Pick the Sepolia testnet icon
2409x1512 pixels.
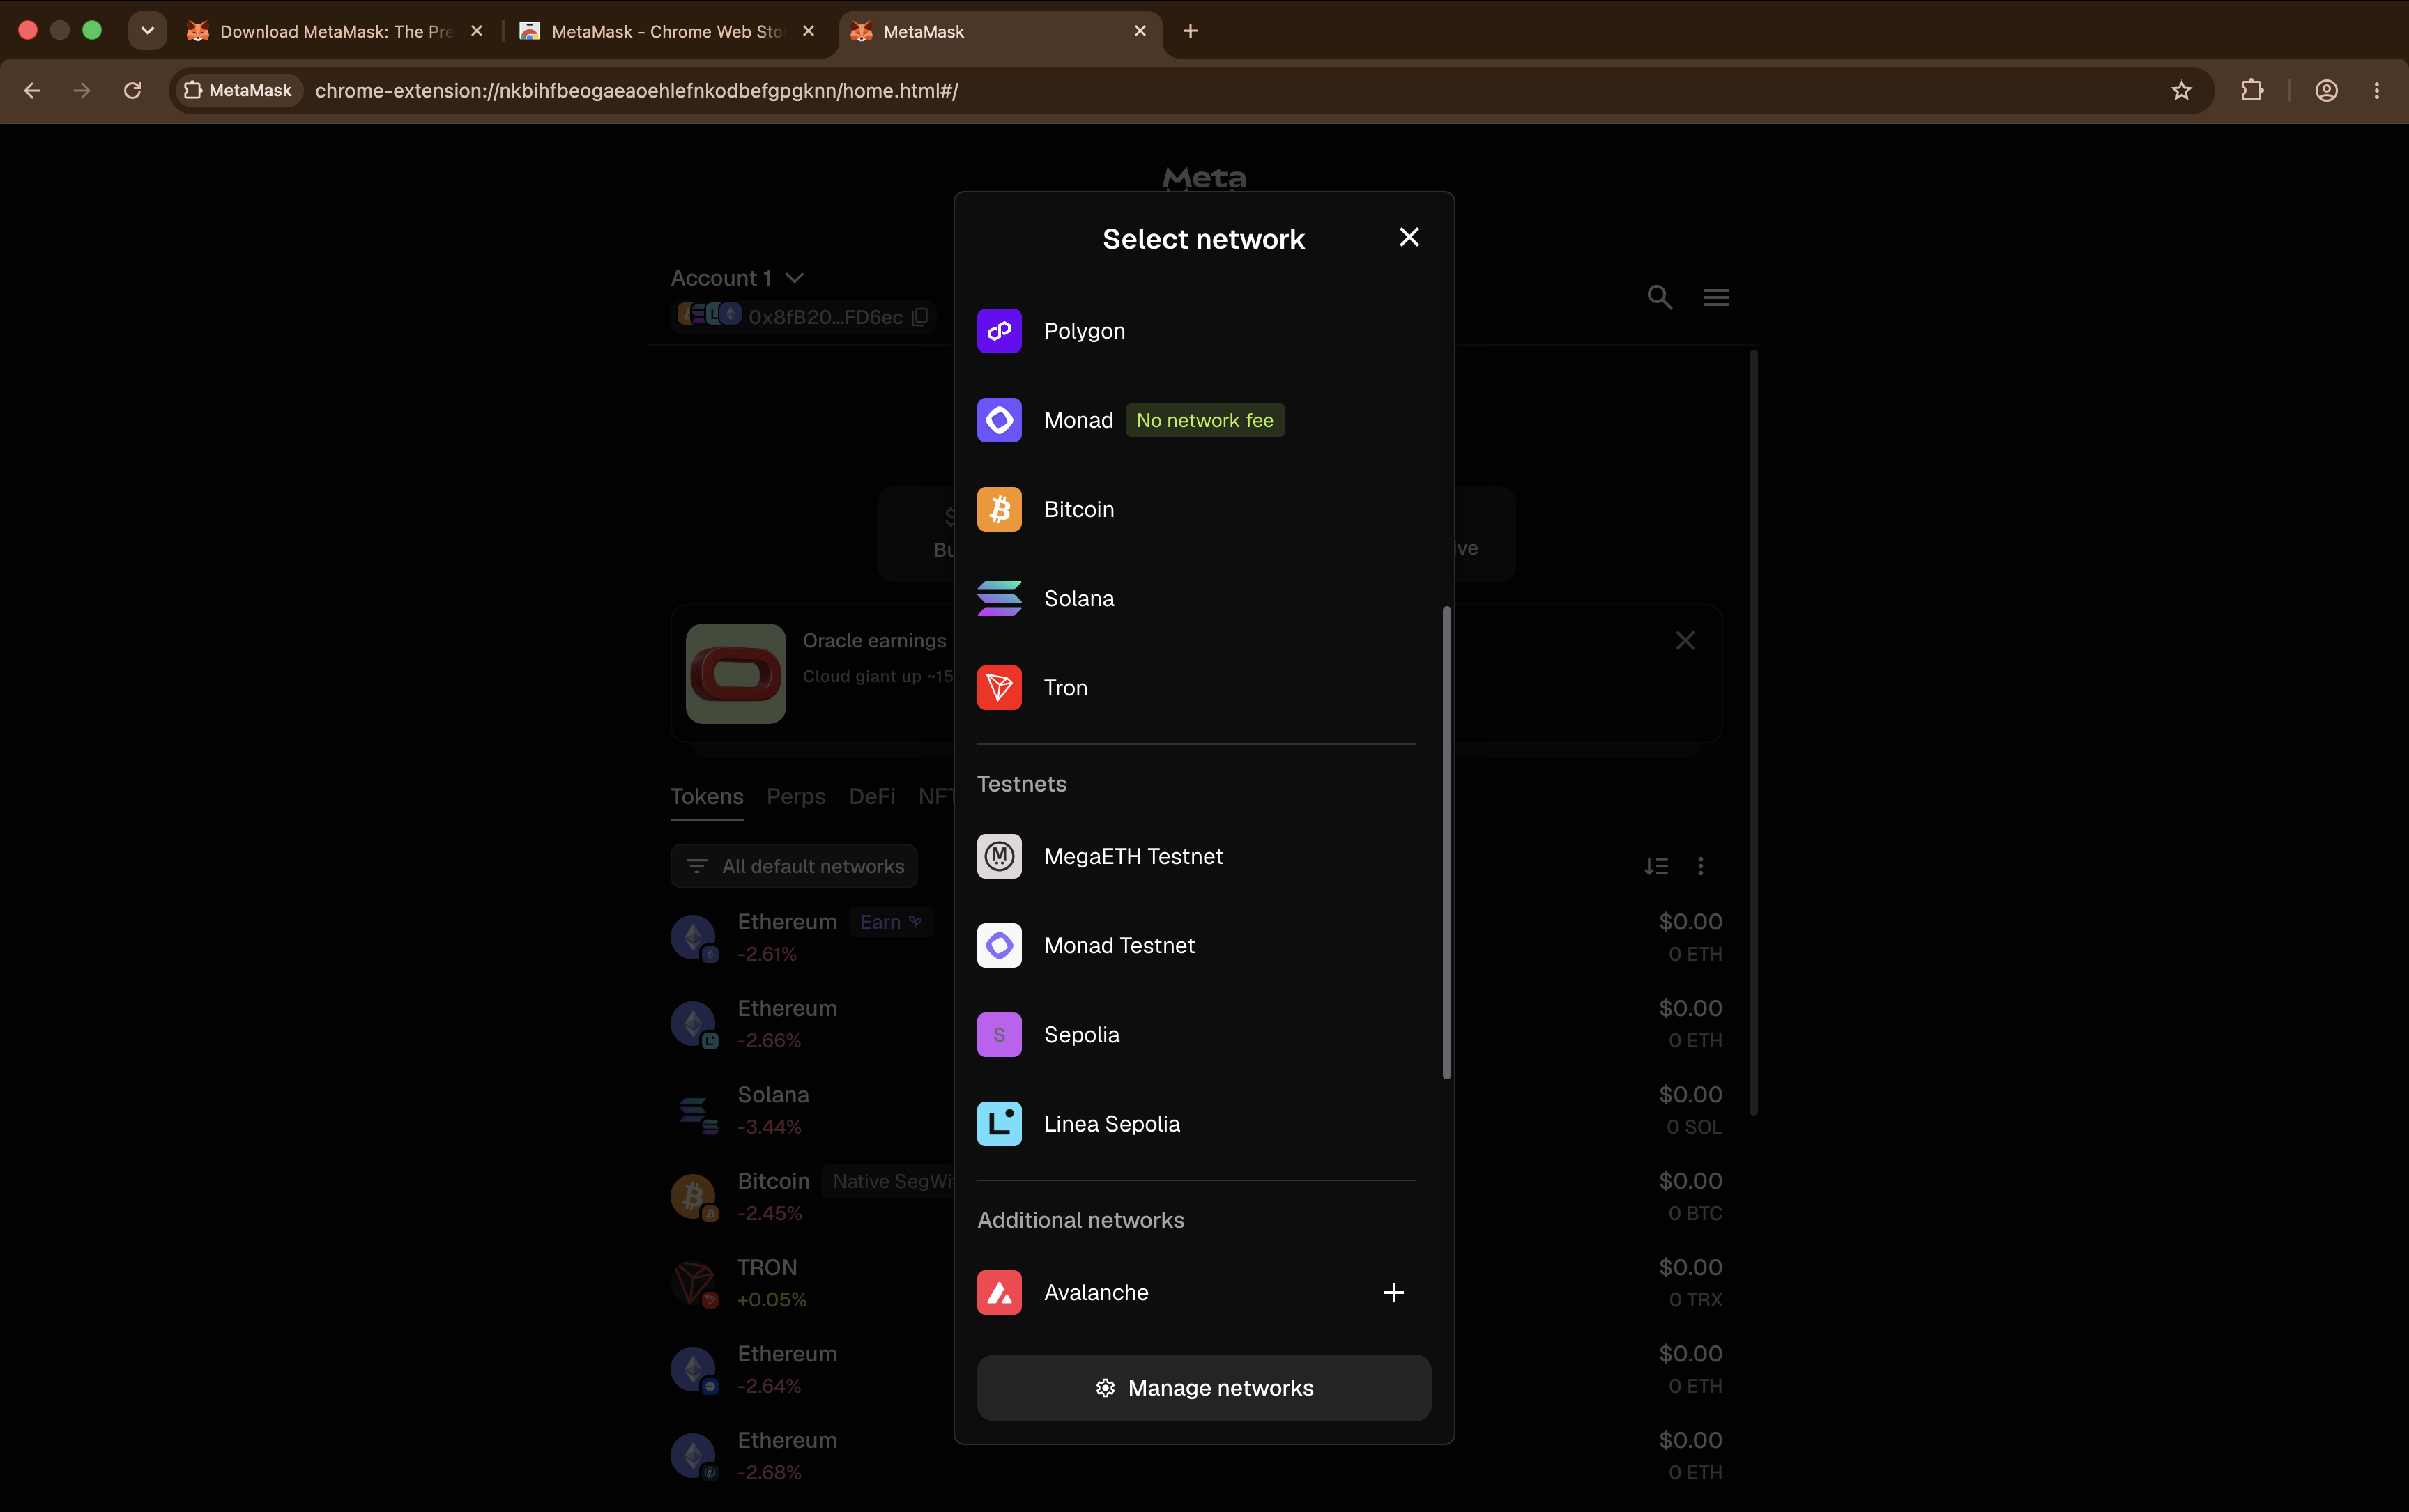998,1035
